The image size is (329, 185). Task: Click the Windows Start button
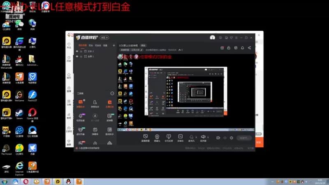5,182
